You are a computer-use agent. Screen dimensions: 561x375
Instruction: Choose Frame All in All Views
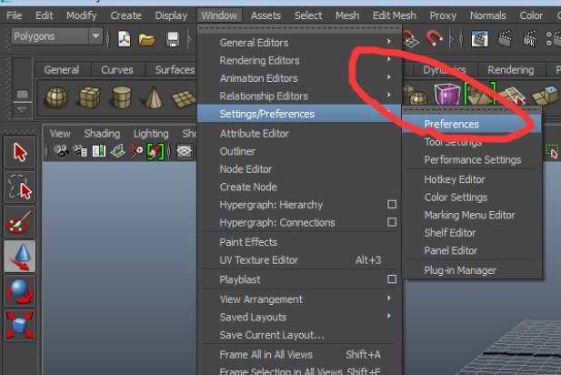pos(300,355)
